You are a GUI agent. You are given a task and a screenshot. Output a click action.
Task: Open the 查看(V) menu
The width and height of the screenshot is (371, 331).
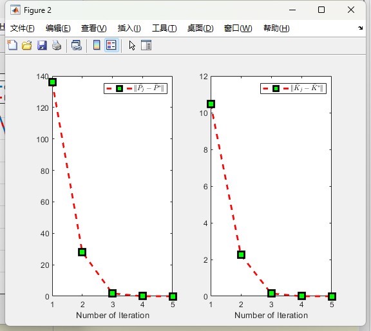(93, 28)
